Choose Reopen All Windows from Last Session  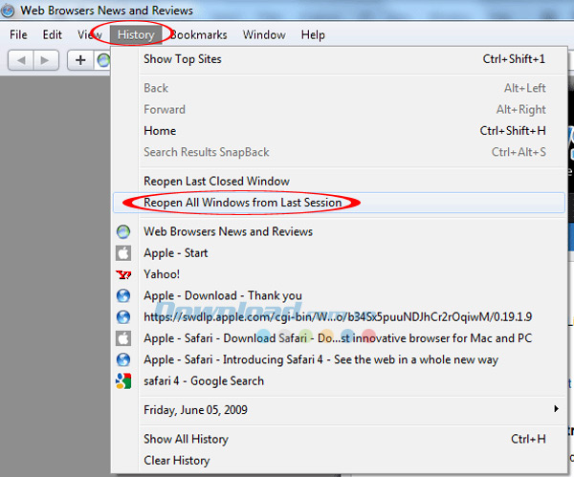tap(339, 203)
